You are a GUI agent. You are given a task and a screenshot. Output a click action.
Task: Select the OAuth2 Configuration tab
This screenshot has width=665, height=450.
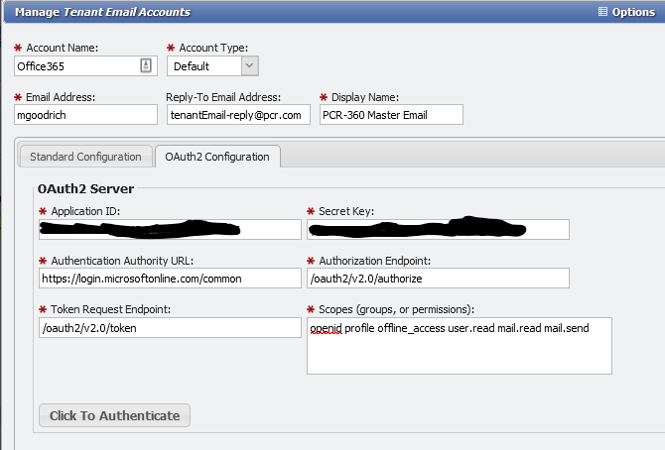tap(217, 157)
